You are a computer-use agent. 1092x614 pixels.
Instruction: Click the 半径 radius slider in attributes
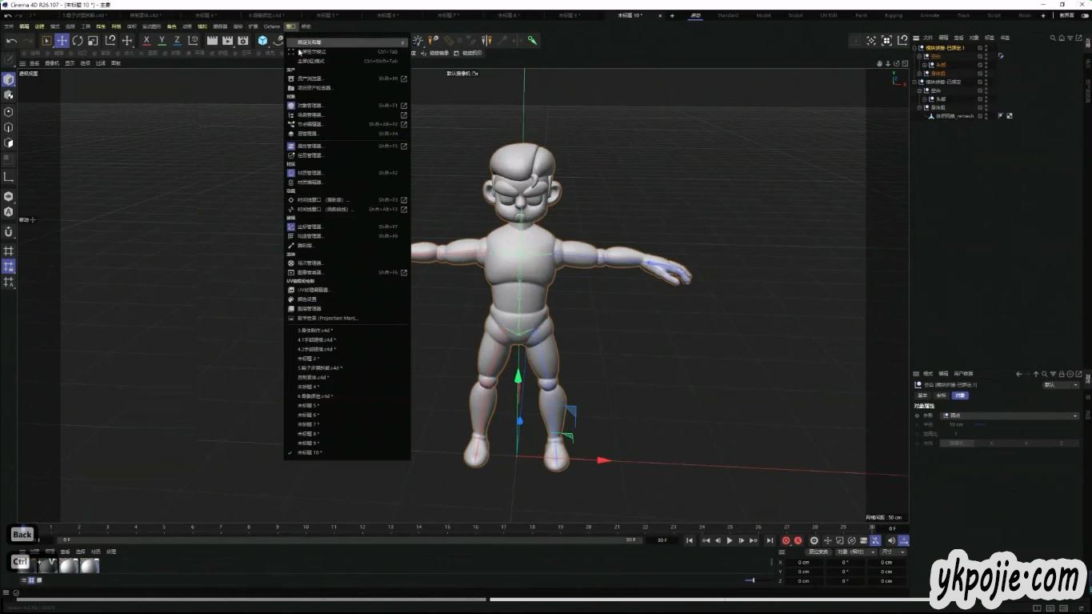point(978,424)
